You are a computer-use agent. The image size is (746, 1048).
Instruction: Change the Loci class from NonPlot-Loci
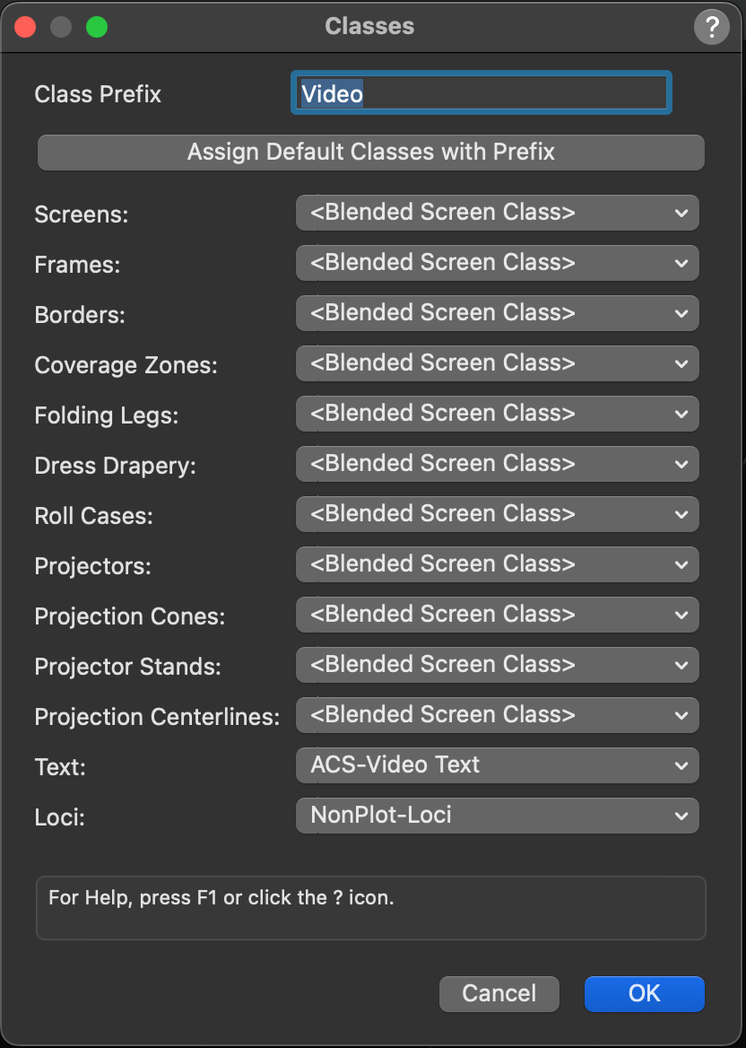point(498,816)
